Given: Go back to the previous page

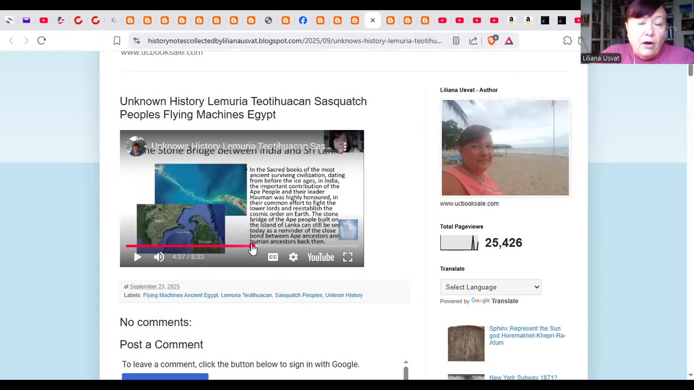Looking at the screenshot, I should pyautogui.click(x=11, y=41).
